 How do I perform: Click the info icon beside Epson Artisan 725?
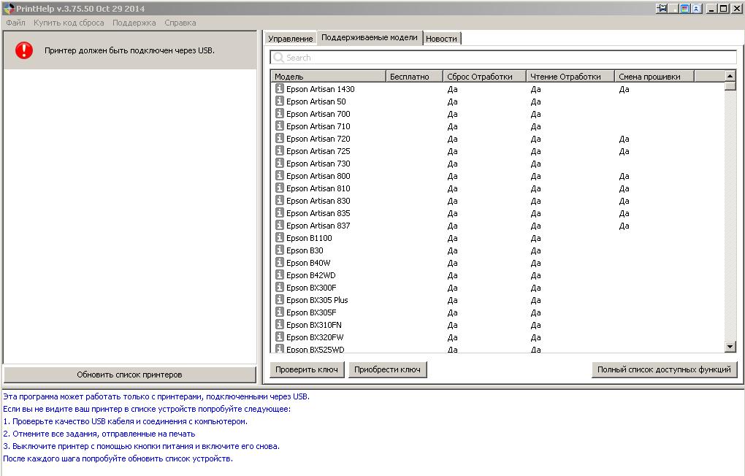tap(279, 150)
